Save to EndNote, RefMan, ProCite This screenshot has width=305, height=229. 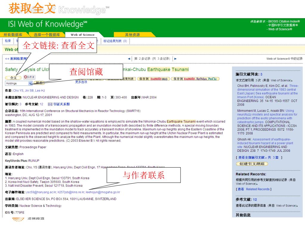195,79
